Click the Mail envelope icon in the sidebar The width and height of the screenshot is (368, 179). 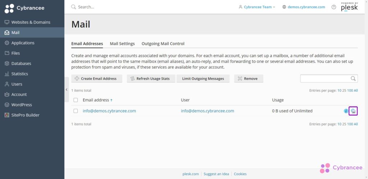7,33
